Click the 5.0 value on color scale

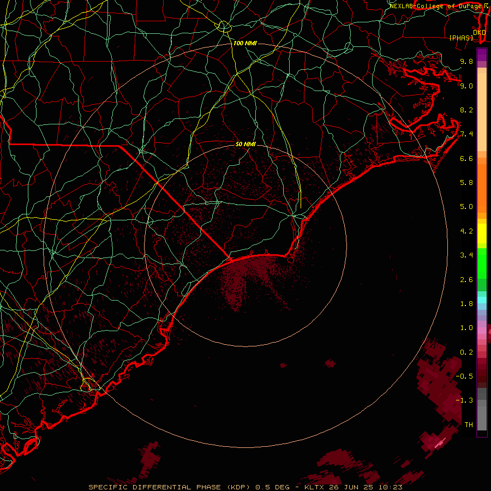[466, 207]
